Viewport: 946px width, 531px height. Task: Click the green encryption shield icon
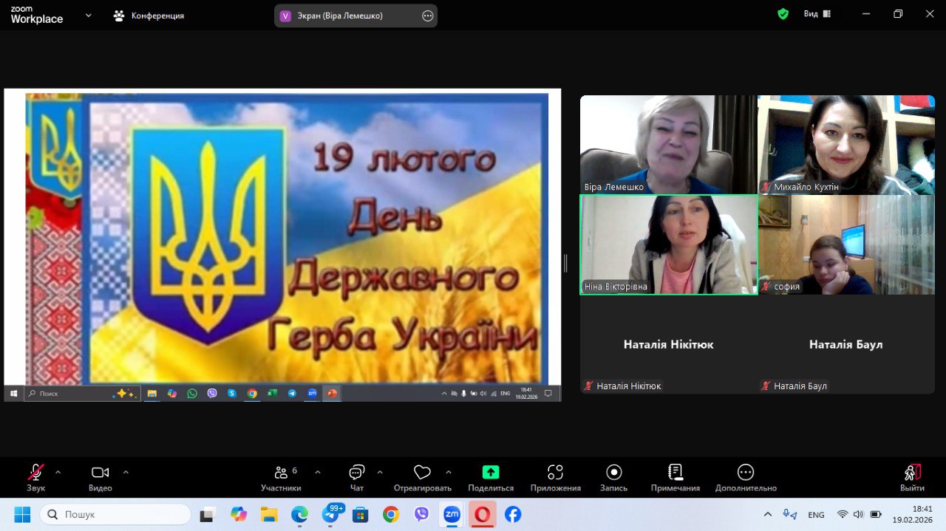783,14
